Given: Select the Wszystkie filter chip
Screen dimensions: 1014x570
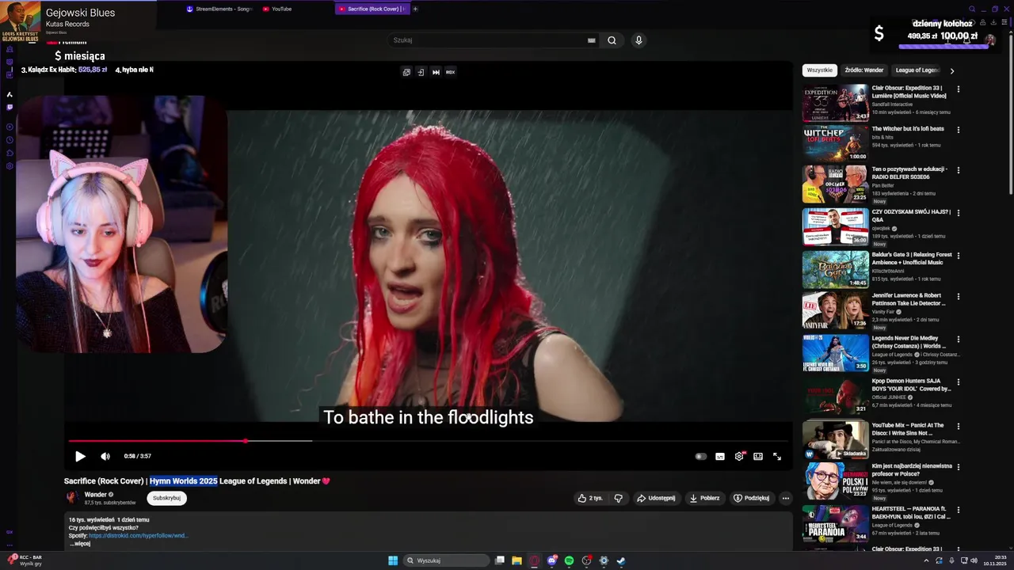Looking at the screenshot, I should 820,70.
